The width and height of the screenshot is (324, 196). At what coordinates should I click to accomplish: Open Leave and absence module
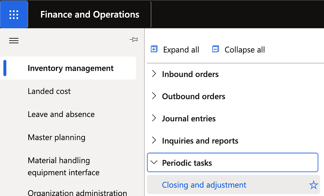coord(61,114)
